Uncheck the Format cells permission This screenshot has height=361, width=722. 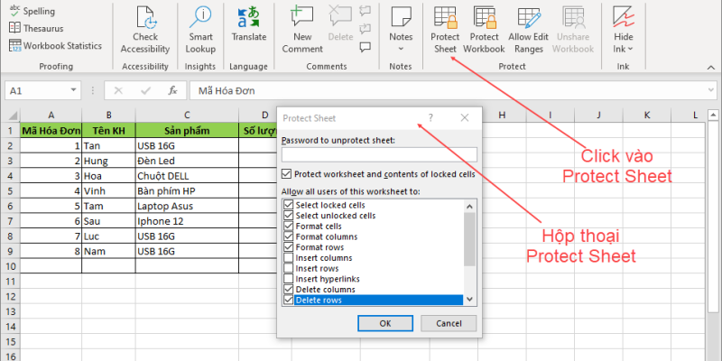(x=289, y=226)
